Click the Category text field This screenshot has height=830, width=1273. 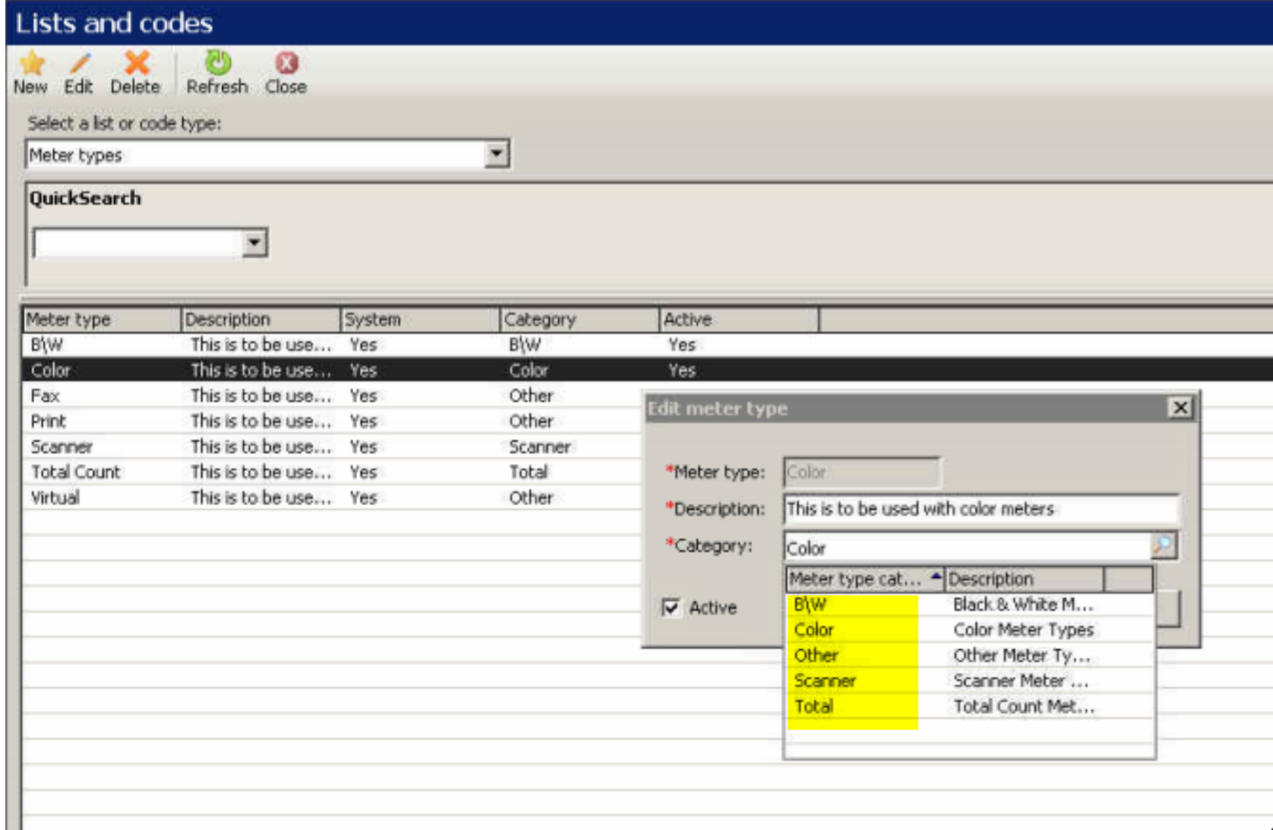point(968,548)
